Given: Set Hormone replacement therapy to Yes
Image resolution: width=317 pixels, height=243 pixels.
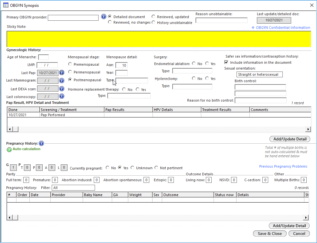Looking at the screenshot, I should pyautogui.click(x=137, y=89).
